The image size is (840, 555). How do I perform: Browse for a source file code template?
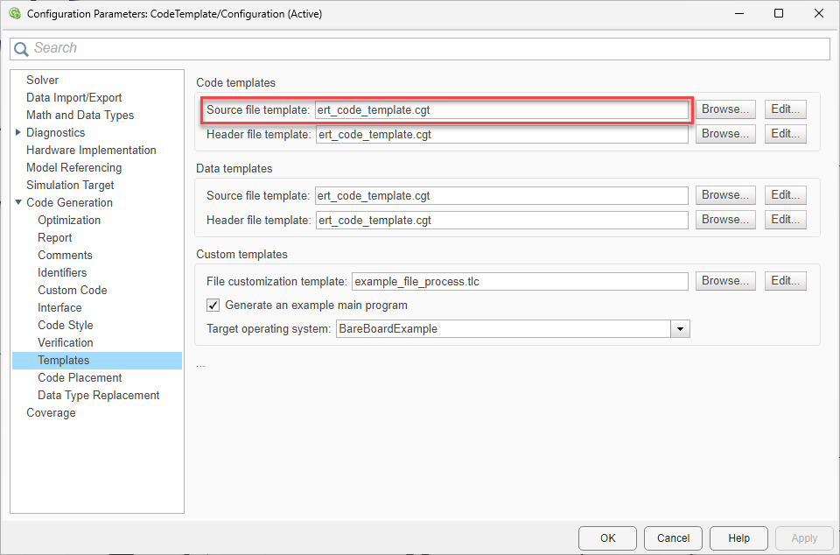click(725, 109)
